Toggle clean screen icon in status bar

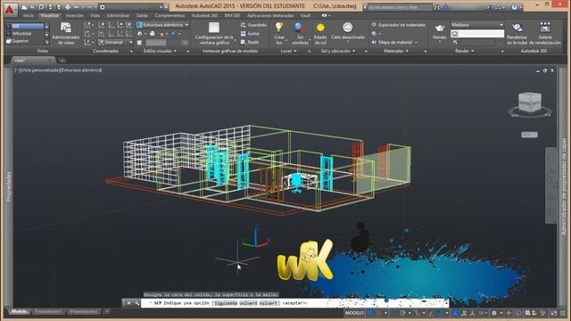pyautogui.click(x=554, y=313)
